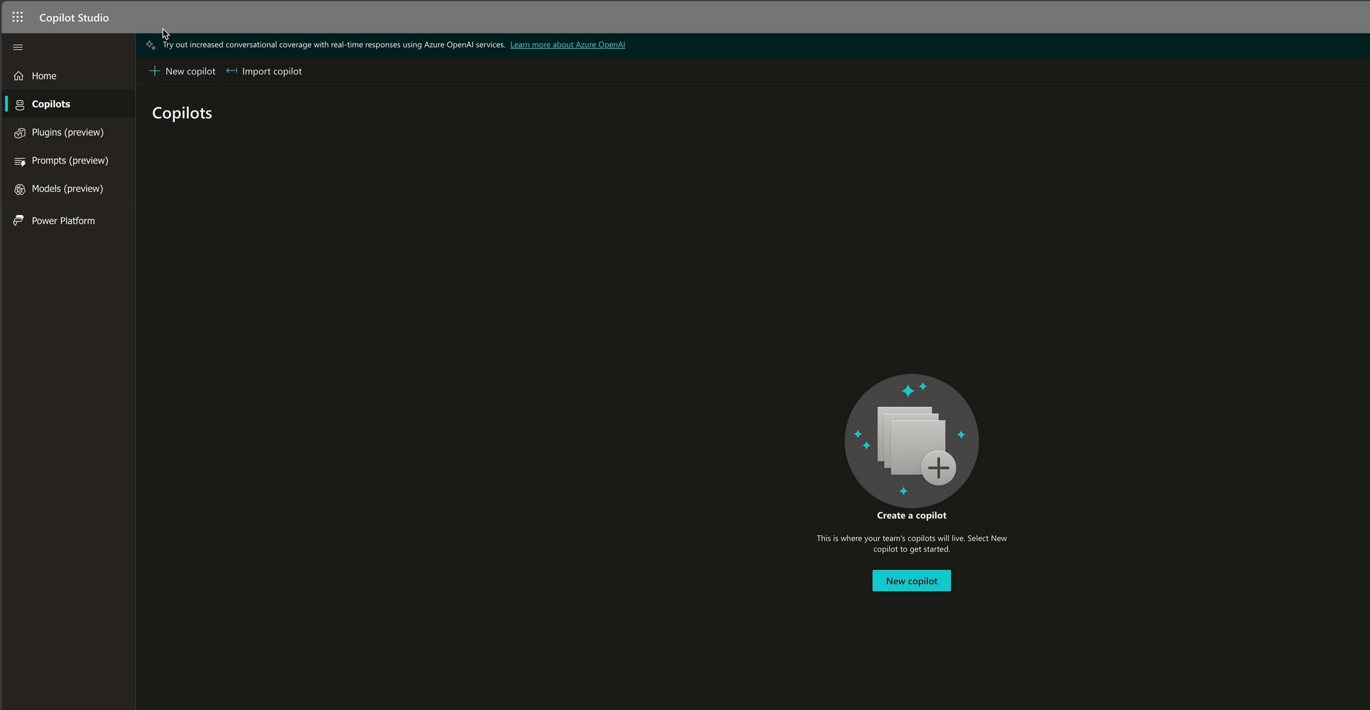Go to the Home label in navigation
The width and height of the screenshot is (1370, 710).
click(44, 76)
